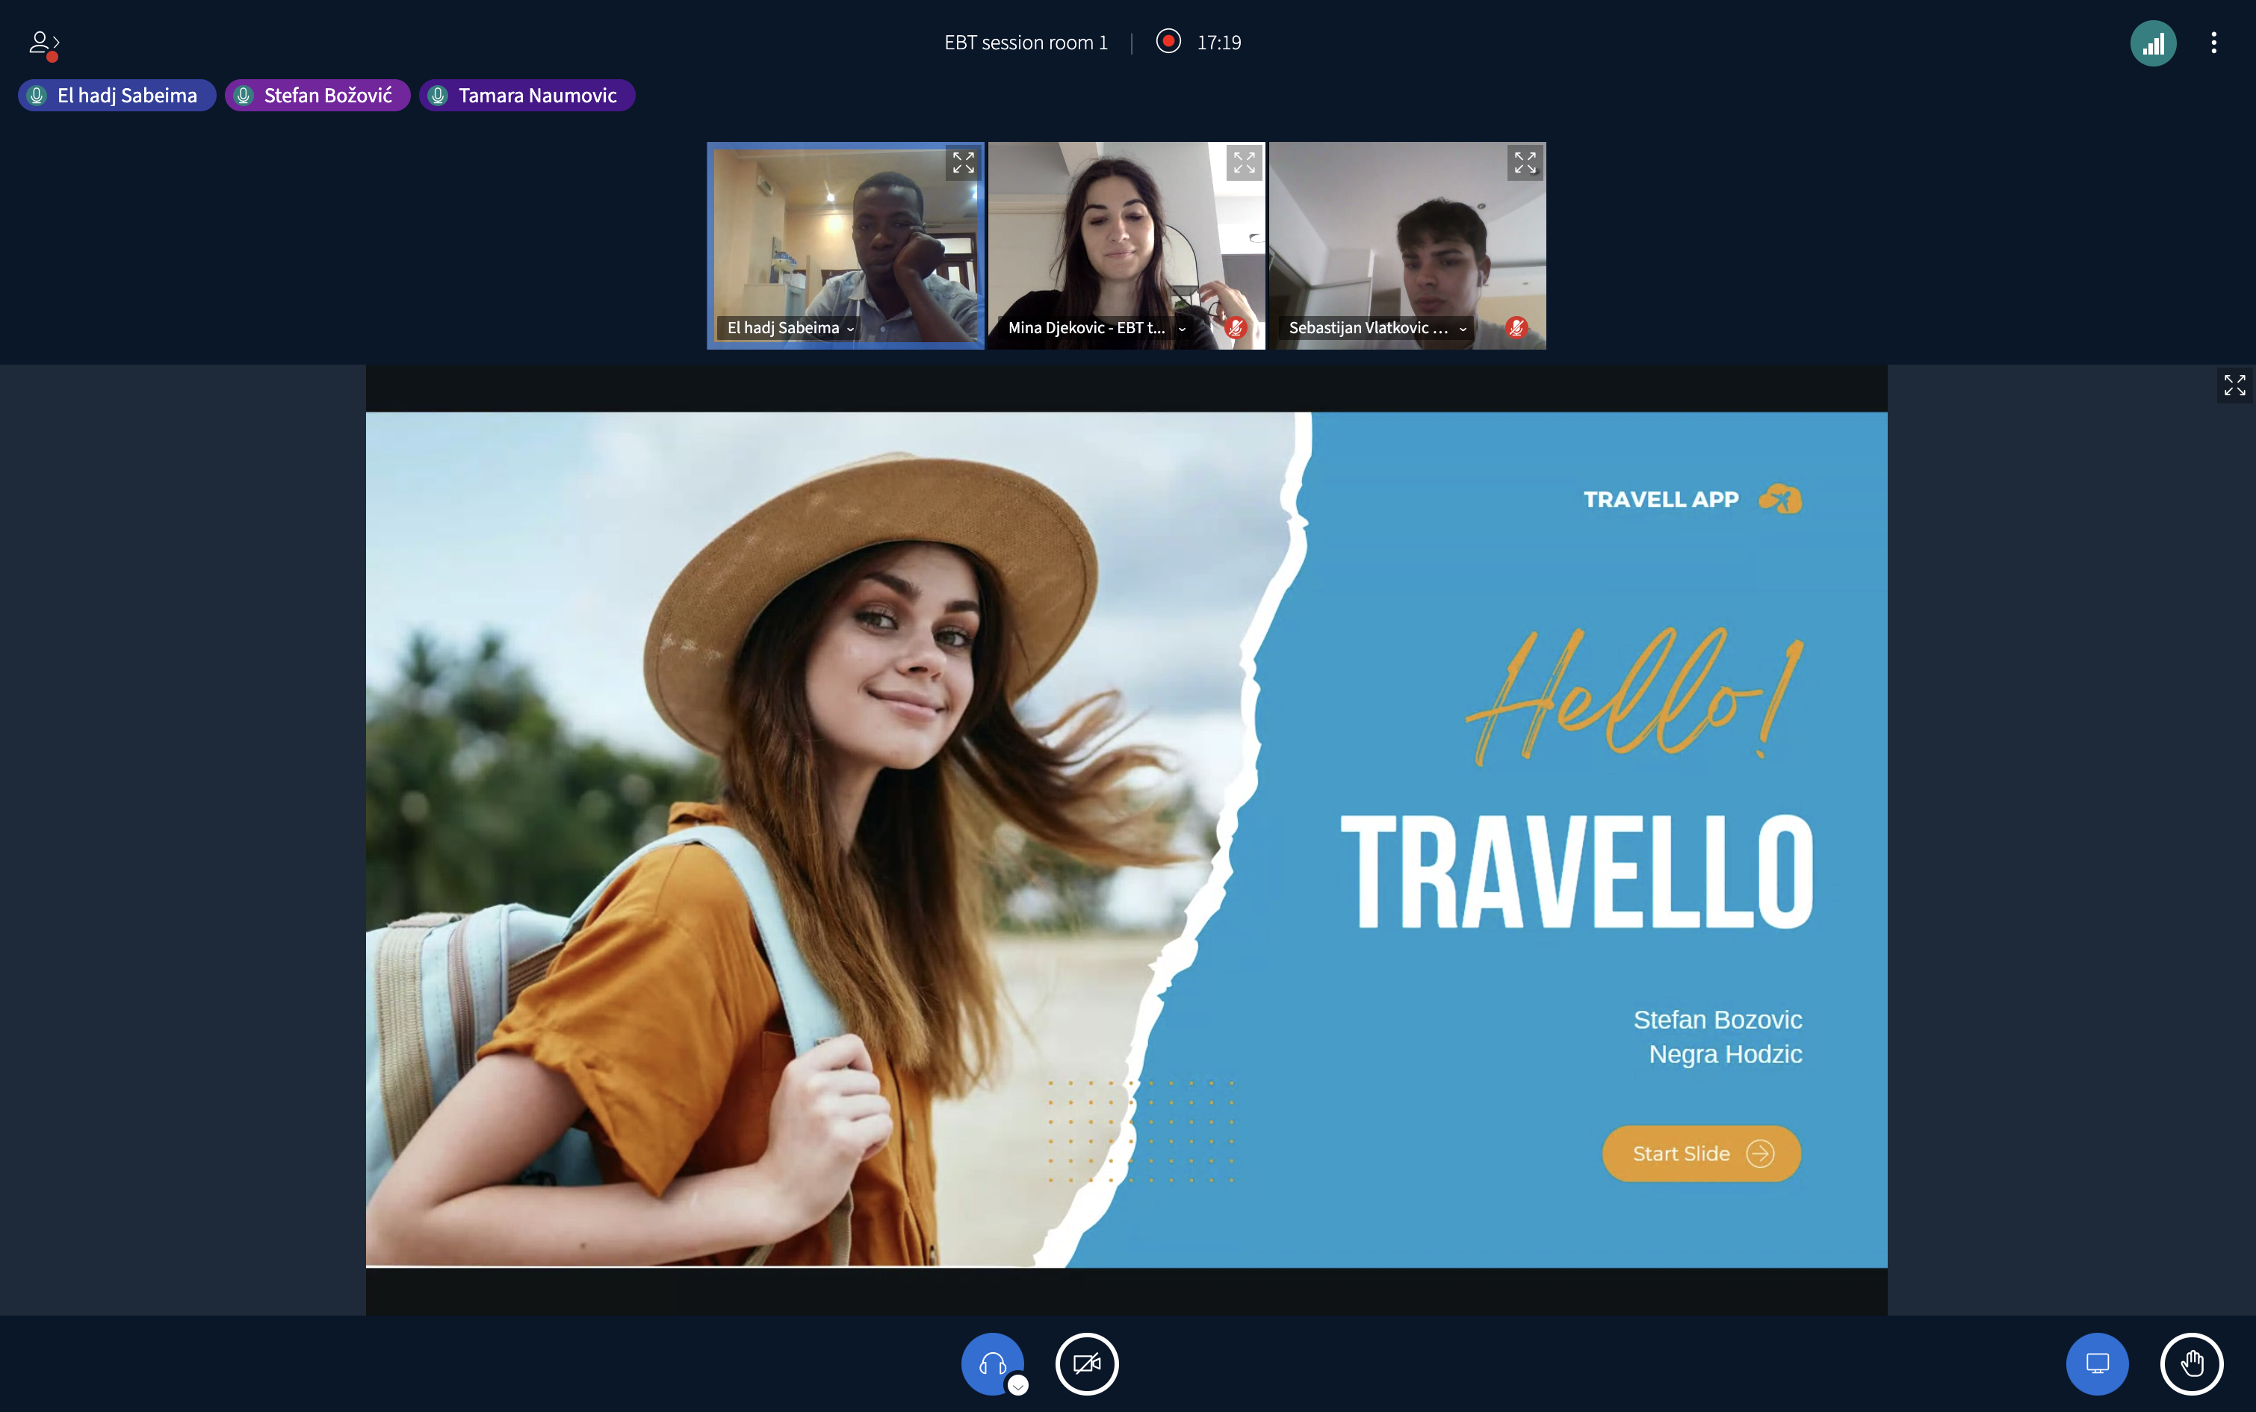The image size is (2256, 1412).
Task: Expand Sebastijan Vlatkovic webcam name menu
Action: click(x=1378, y=328)
